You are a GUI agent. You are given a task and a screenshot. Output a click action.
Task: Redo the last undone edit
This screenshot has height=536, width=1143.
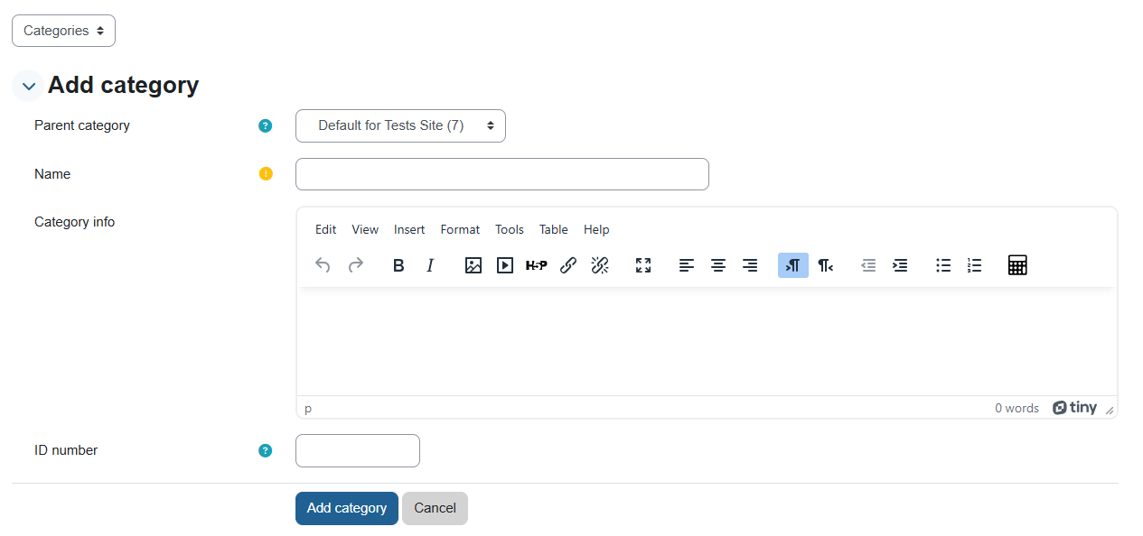pos(356,265)
